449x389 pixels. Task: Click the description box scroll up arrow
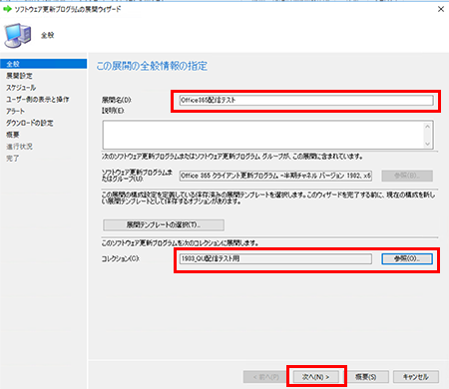pyautogui.click(x=428, y=127)
